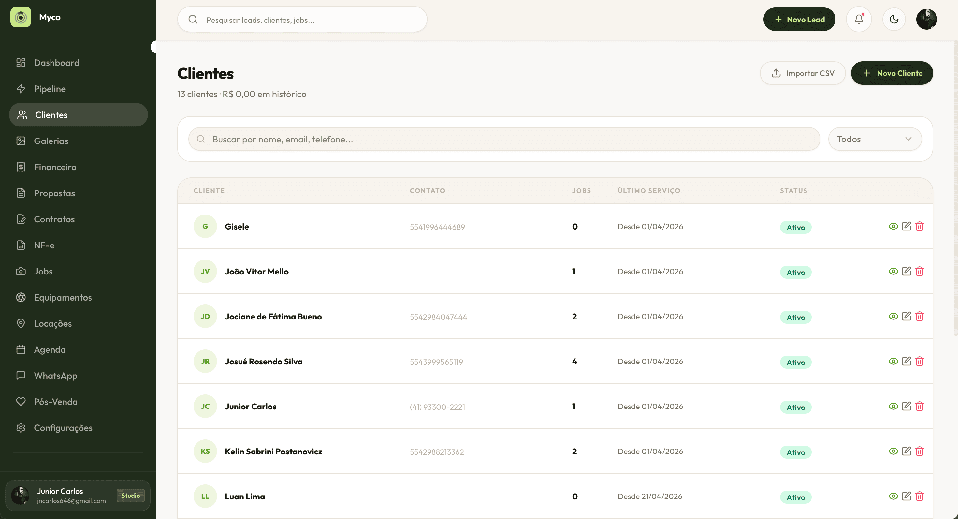Toggle dark mode moon icon

[x=894, y=19]
